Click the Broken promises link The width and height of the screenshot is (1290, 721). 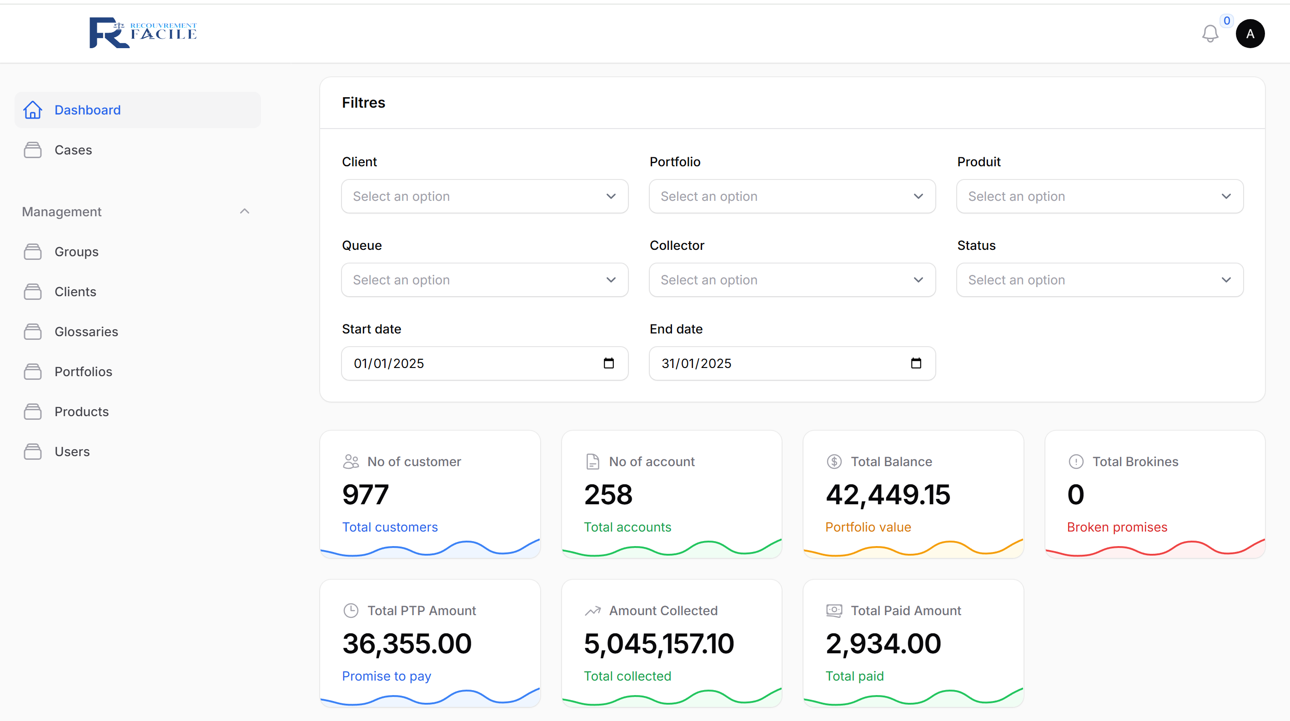(1116, 527)
